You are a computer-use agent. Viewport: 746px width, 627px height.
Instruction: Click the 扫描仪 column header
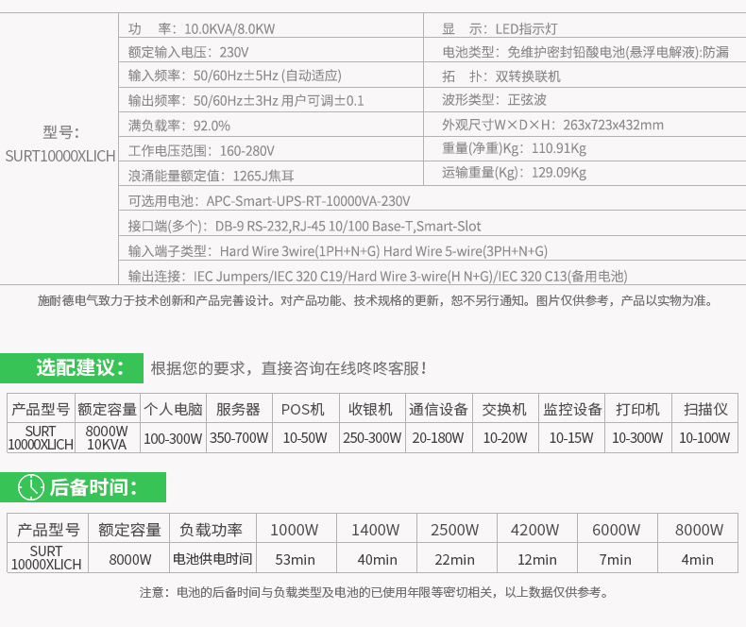[x=704, y=409]
